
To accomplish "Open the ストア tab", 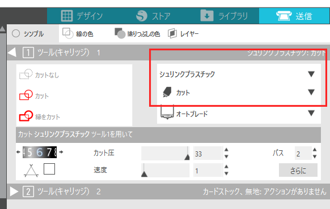I will click(x=153, y=16).
